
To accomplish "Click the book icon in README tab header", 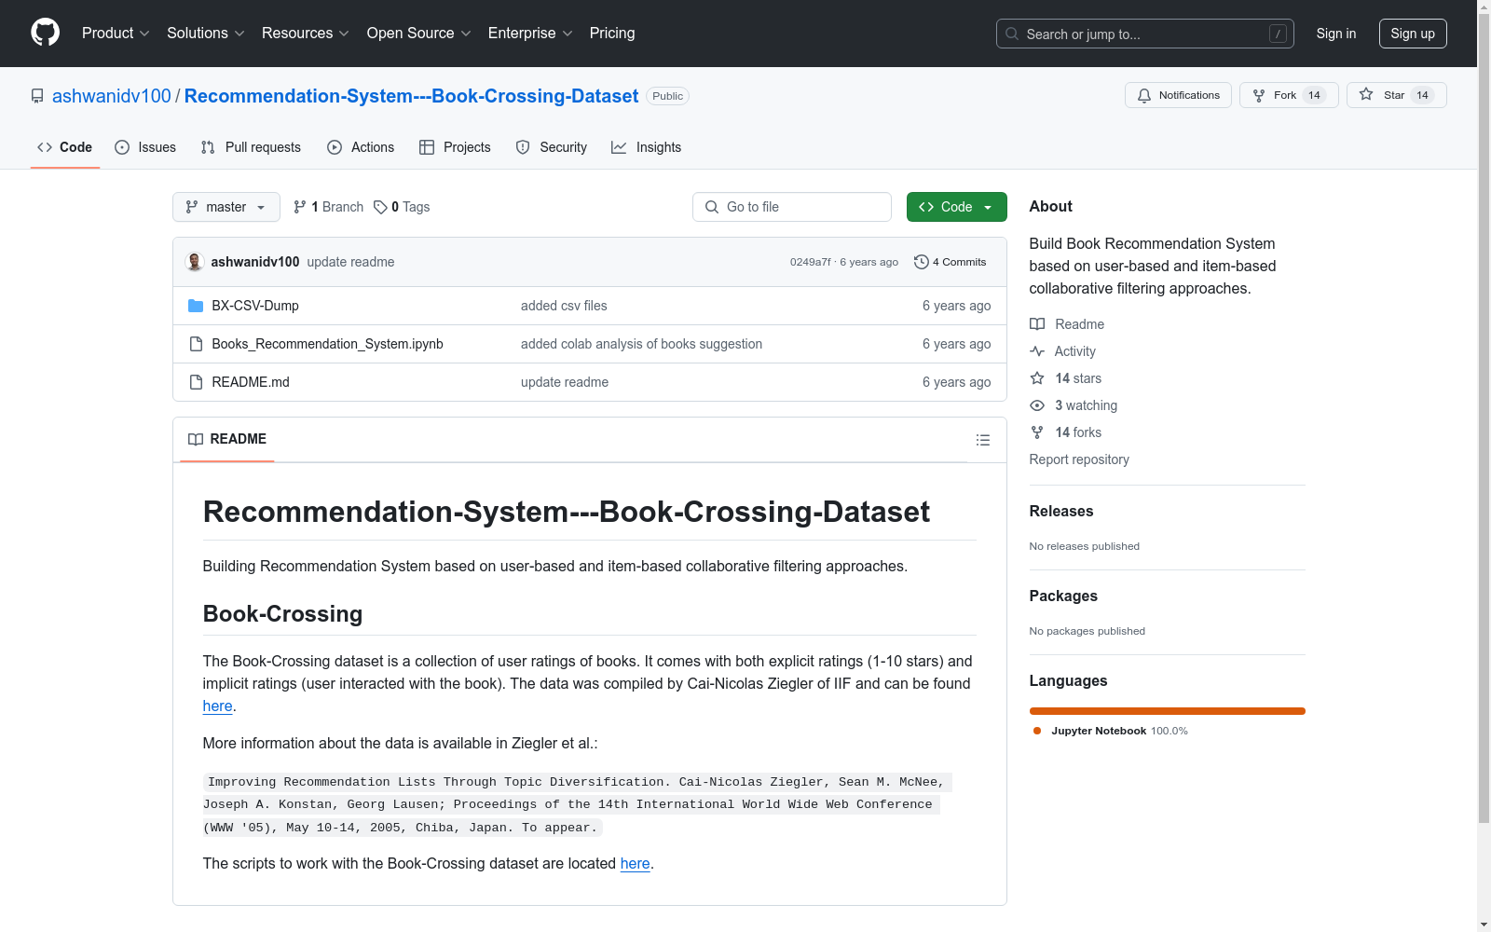I will pos(196,439).
